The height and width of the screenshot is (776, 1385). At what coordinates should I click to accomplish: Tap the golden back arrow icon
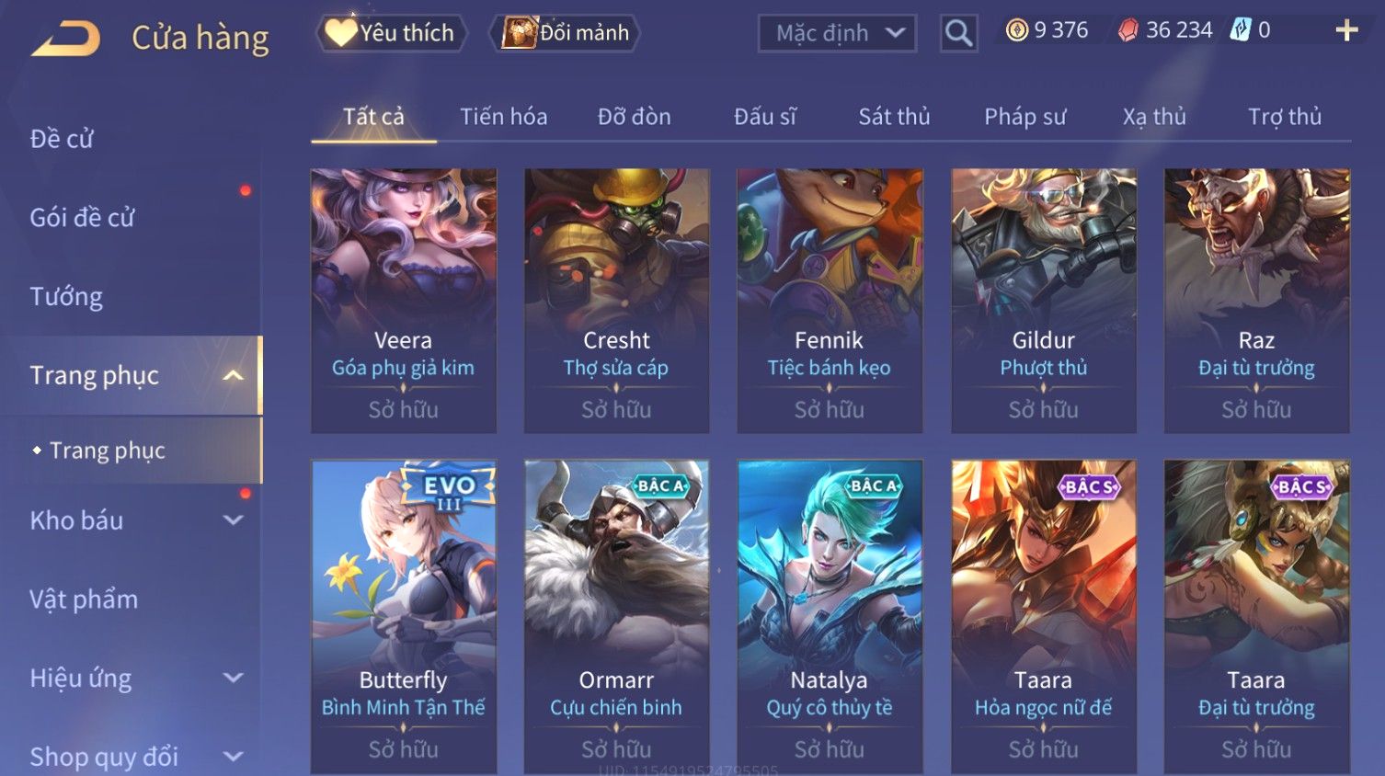65,39
